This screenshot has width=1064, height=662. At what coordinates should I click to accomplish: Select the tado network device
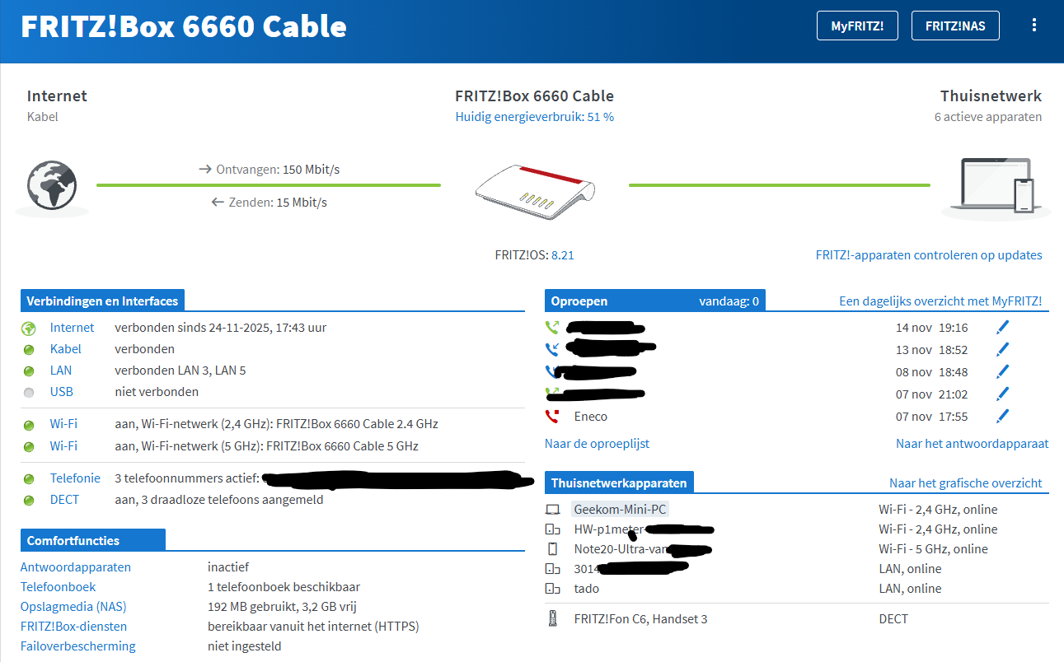point(587,589)
